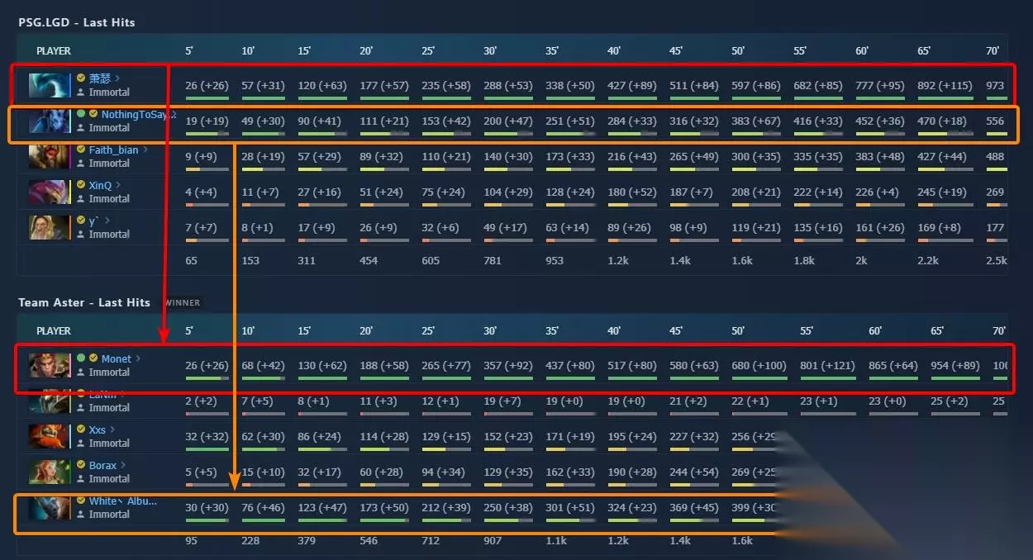Click rank person icon under 萧瑟

pos(81,93)
